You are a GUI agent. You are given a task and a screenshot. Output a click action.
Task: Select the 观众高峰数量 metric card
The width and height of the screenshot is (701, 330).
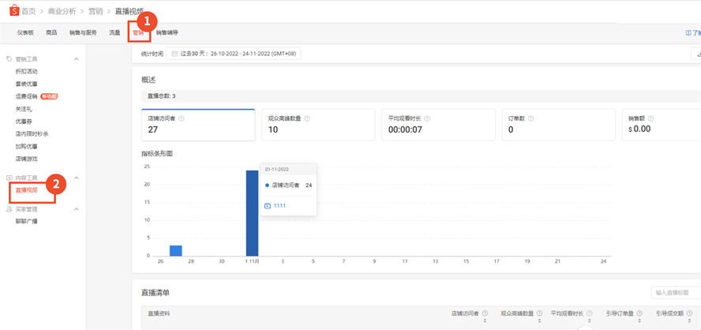coord(318,125)
